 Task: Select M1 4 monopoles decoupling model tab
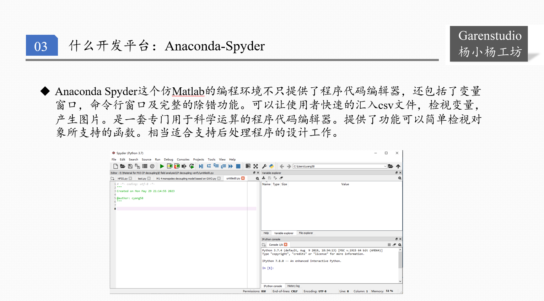coord(186,179)
